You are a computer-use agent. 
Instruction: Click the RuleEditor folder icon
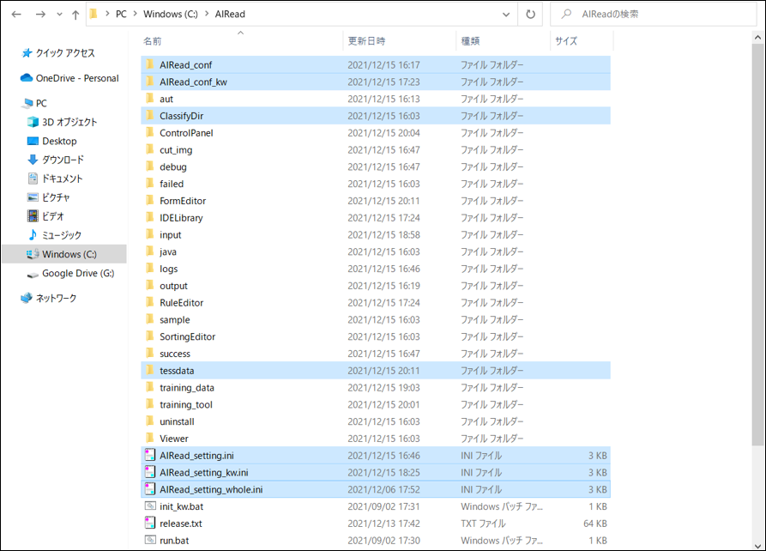[x=150, y=302]
